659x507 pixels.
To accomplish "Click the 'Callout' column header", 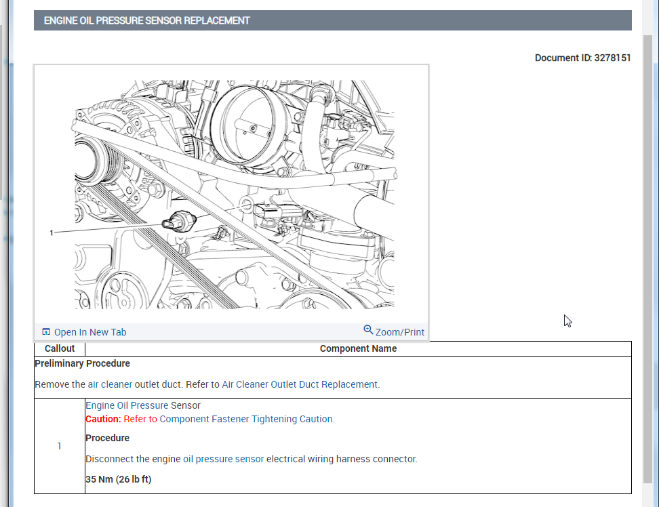I will pyautogui.click(x=60, y=348).
